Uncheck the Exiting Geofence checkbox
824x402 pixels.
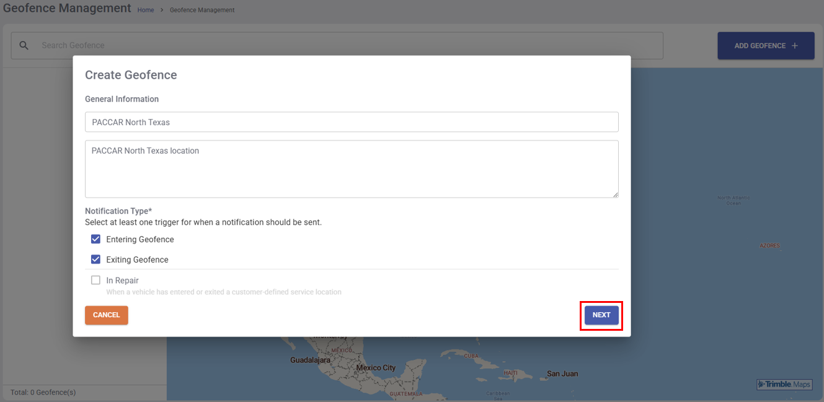pyautogui.click(x=95, y=260)
